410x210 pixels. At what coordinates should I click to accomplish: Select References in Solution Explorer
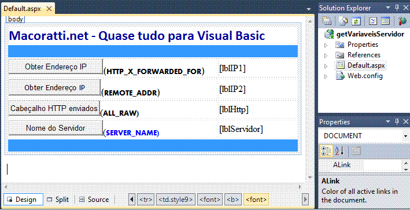pos(364,55)
